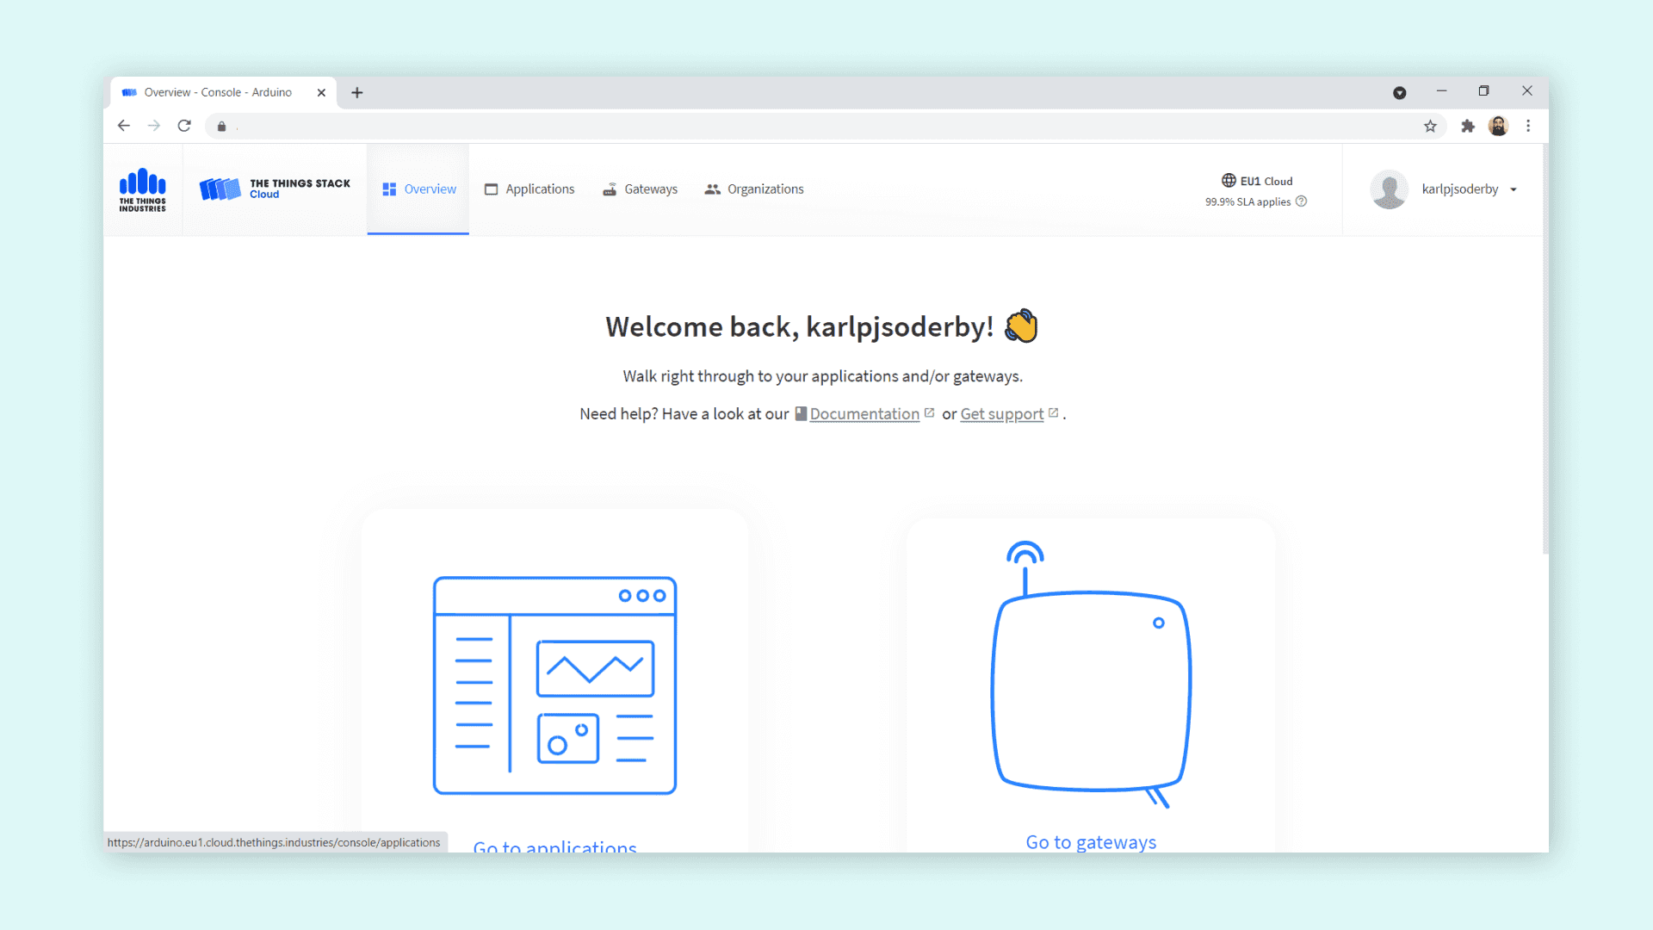Click The Things Industries logo
This screenshot has width=1653, height=930.
pyautogui.click(x=143, y=189)
